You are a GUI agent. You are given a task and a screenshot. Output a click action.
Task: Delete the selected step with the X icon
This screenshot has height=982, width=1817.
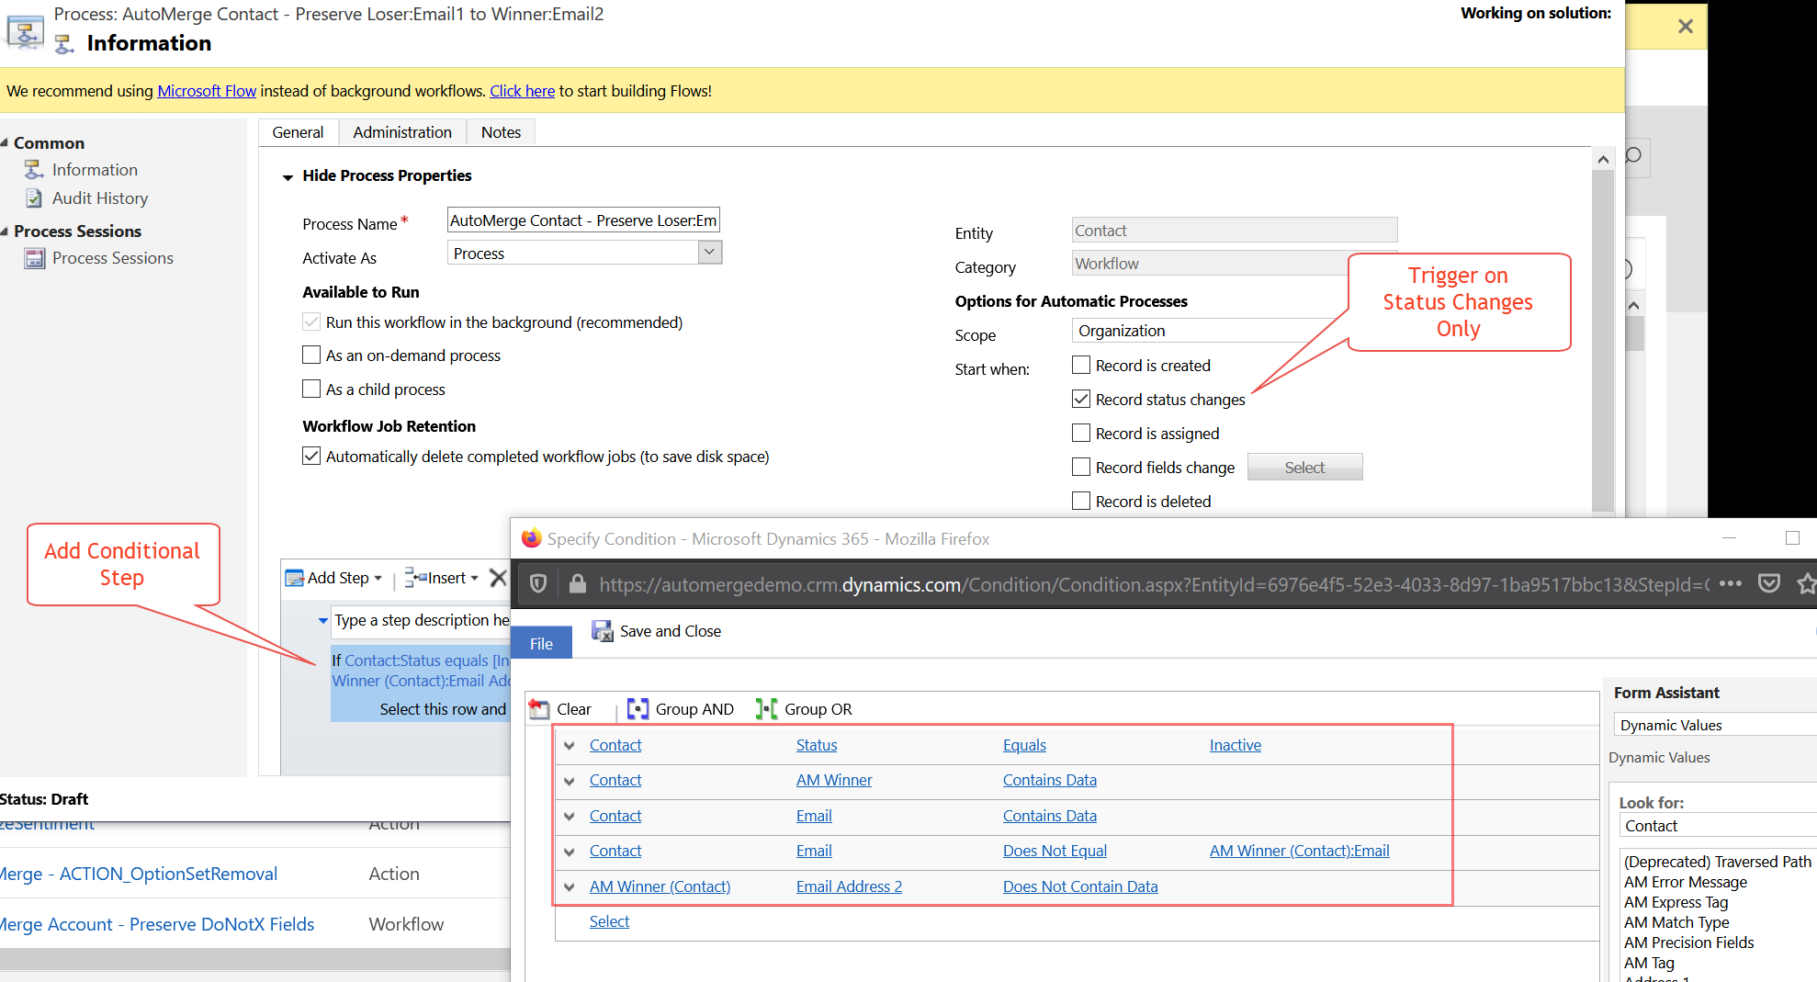(x=498, y=578)
